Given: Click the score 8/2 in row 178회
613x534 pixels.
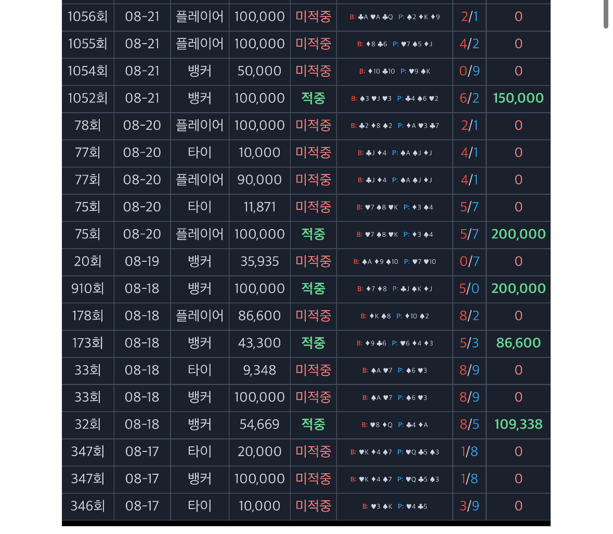Looking at the screenshot, I should pos(469,316).
